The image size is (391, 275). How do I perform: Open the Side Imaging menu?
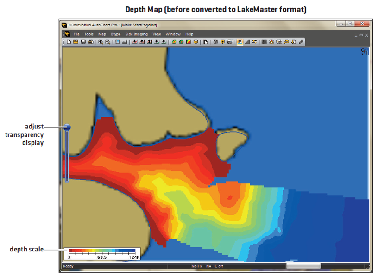coord(136,34)
